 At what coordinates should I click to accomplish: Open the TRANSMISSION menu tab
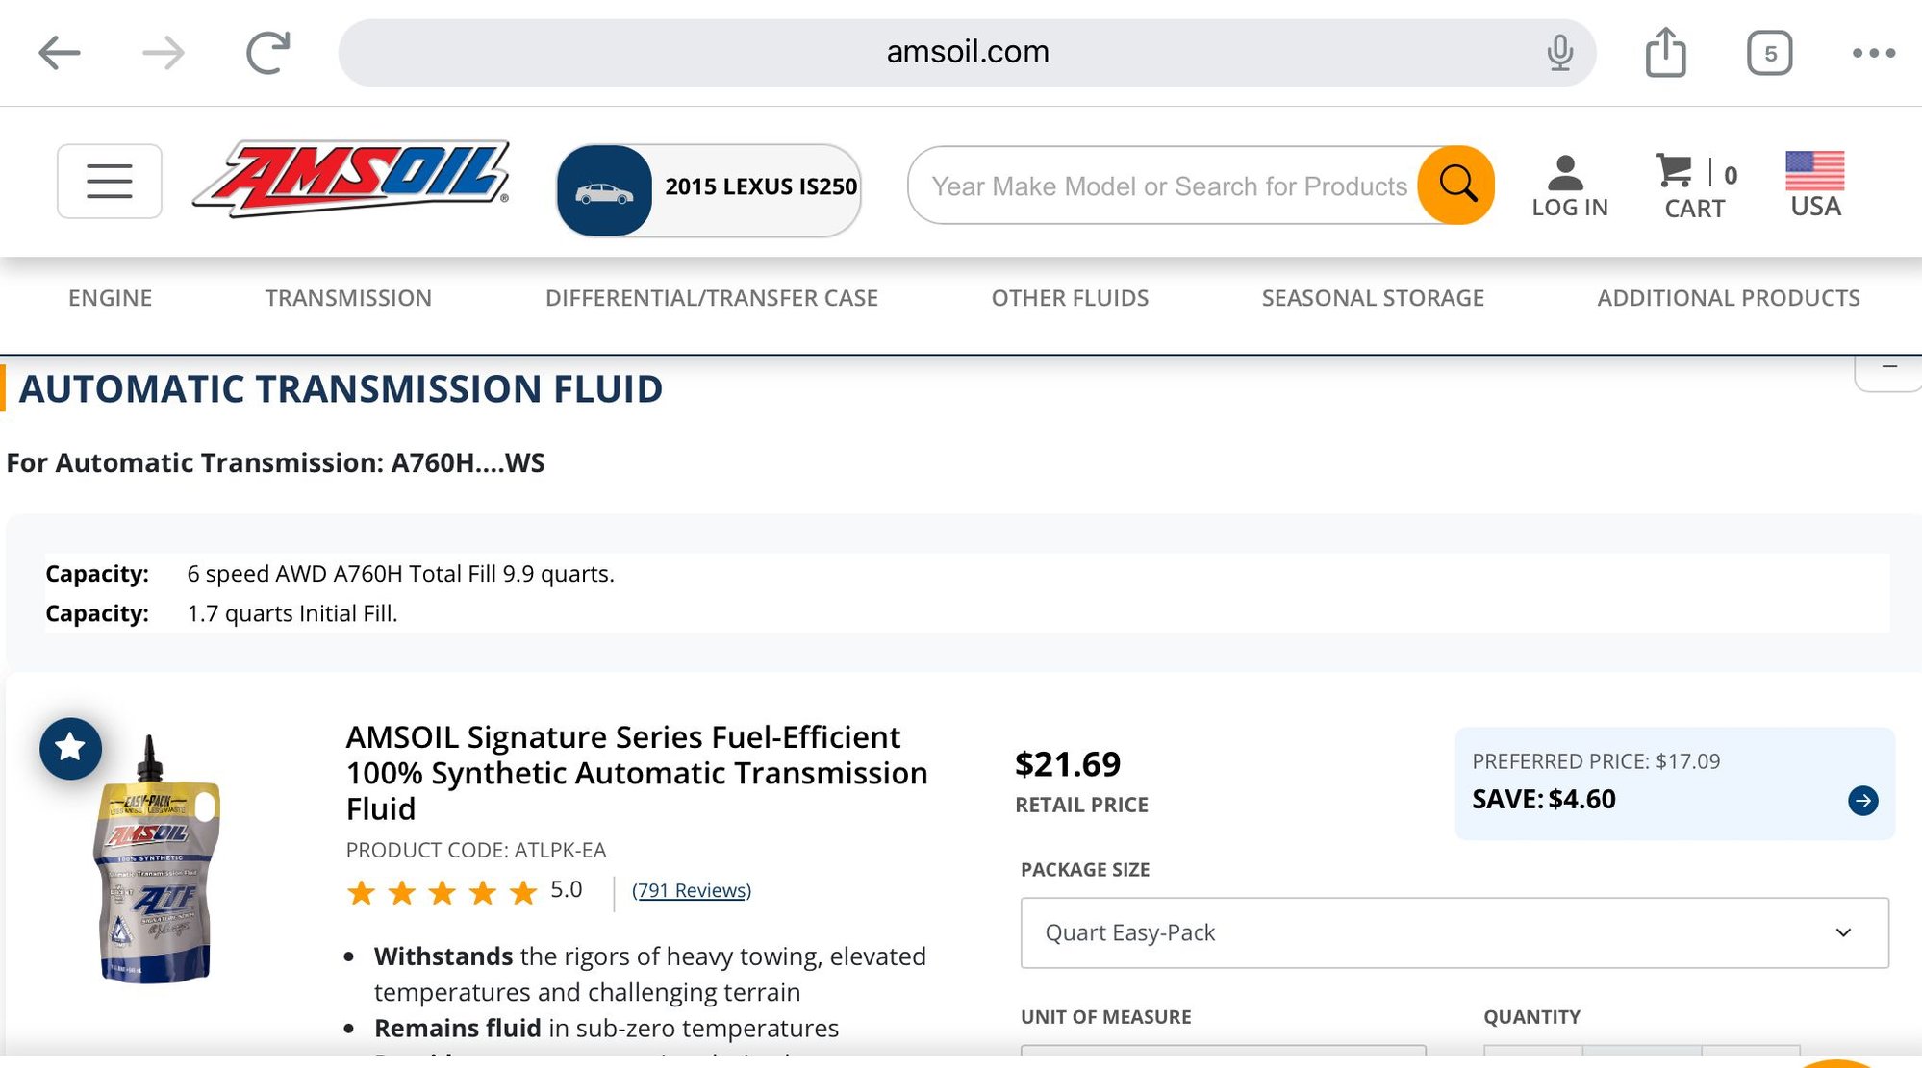point(348,298)
